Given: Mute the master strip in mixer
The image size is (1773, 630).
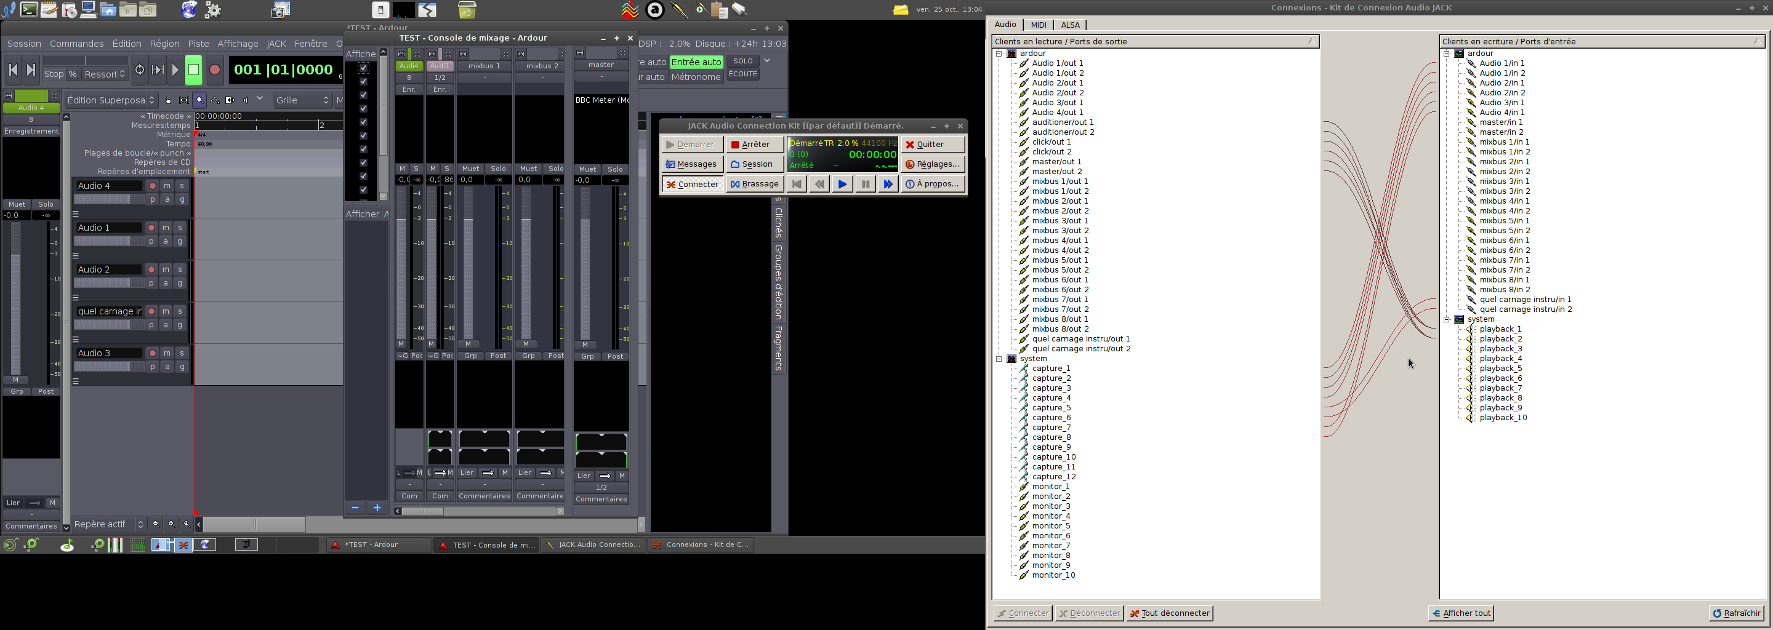Looking at the screenshot, I should click(x=587, y=169).
